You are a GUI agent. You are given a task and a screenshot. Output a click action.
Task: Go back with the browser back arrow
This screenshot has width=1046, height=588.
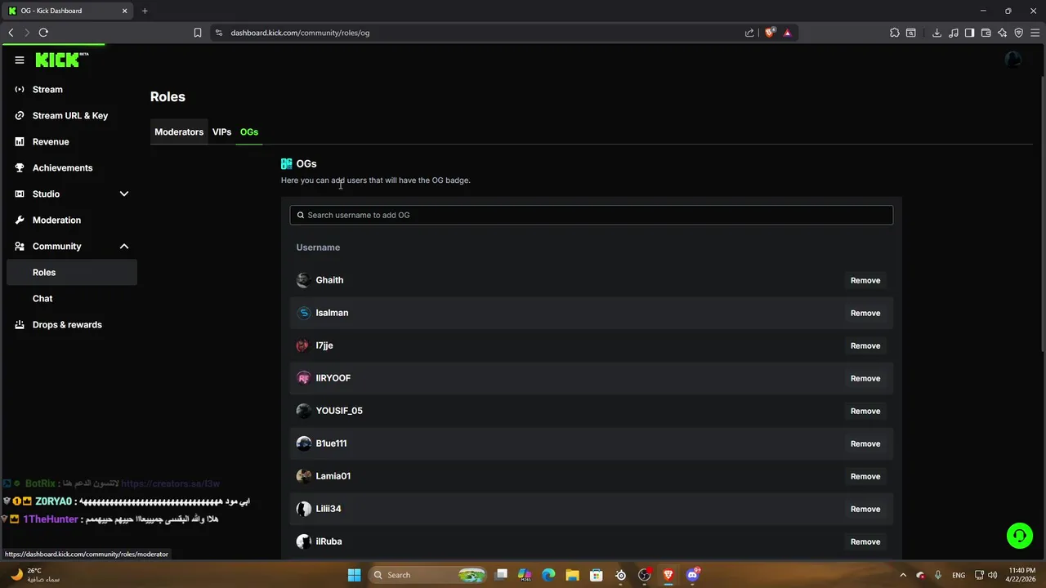point(11,33)
